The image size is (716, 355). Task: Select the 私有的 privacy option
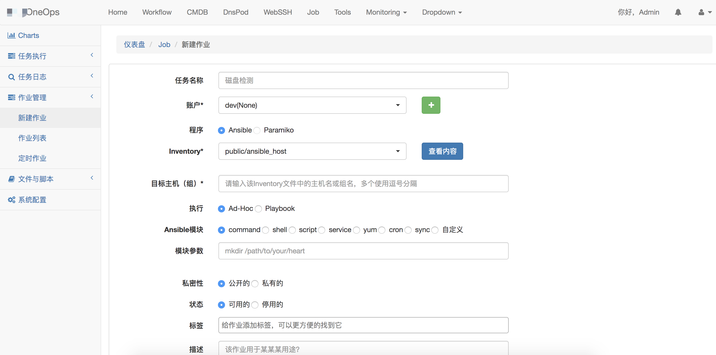pos(255,283)
